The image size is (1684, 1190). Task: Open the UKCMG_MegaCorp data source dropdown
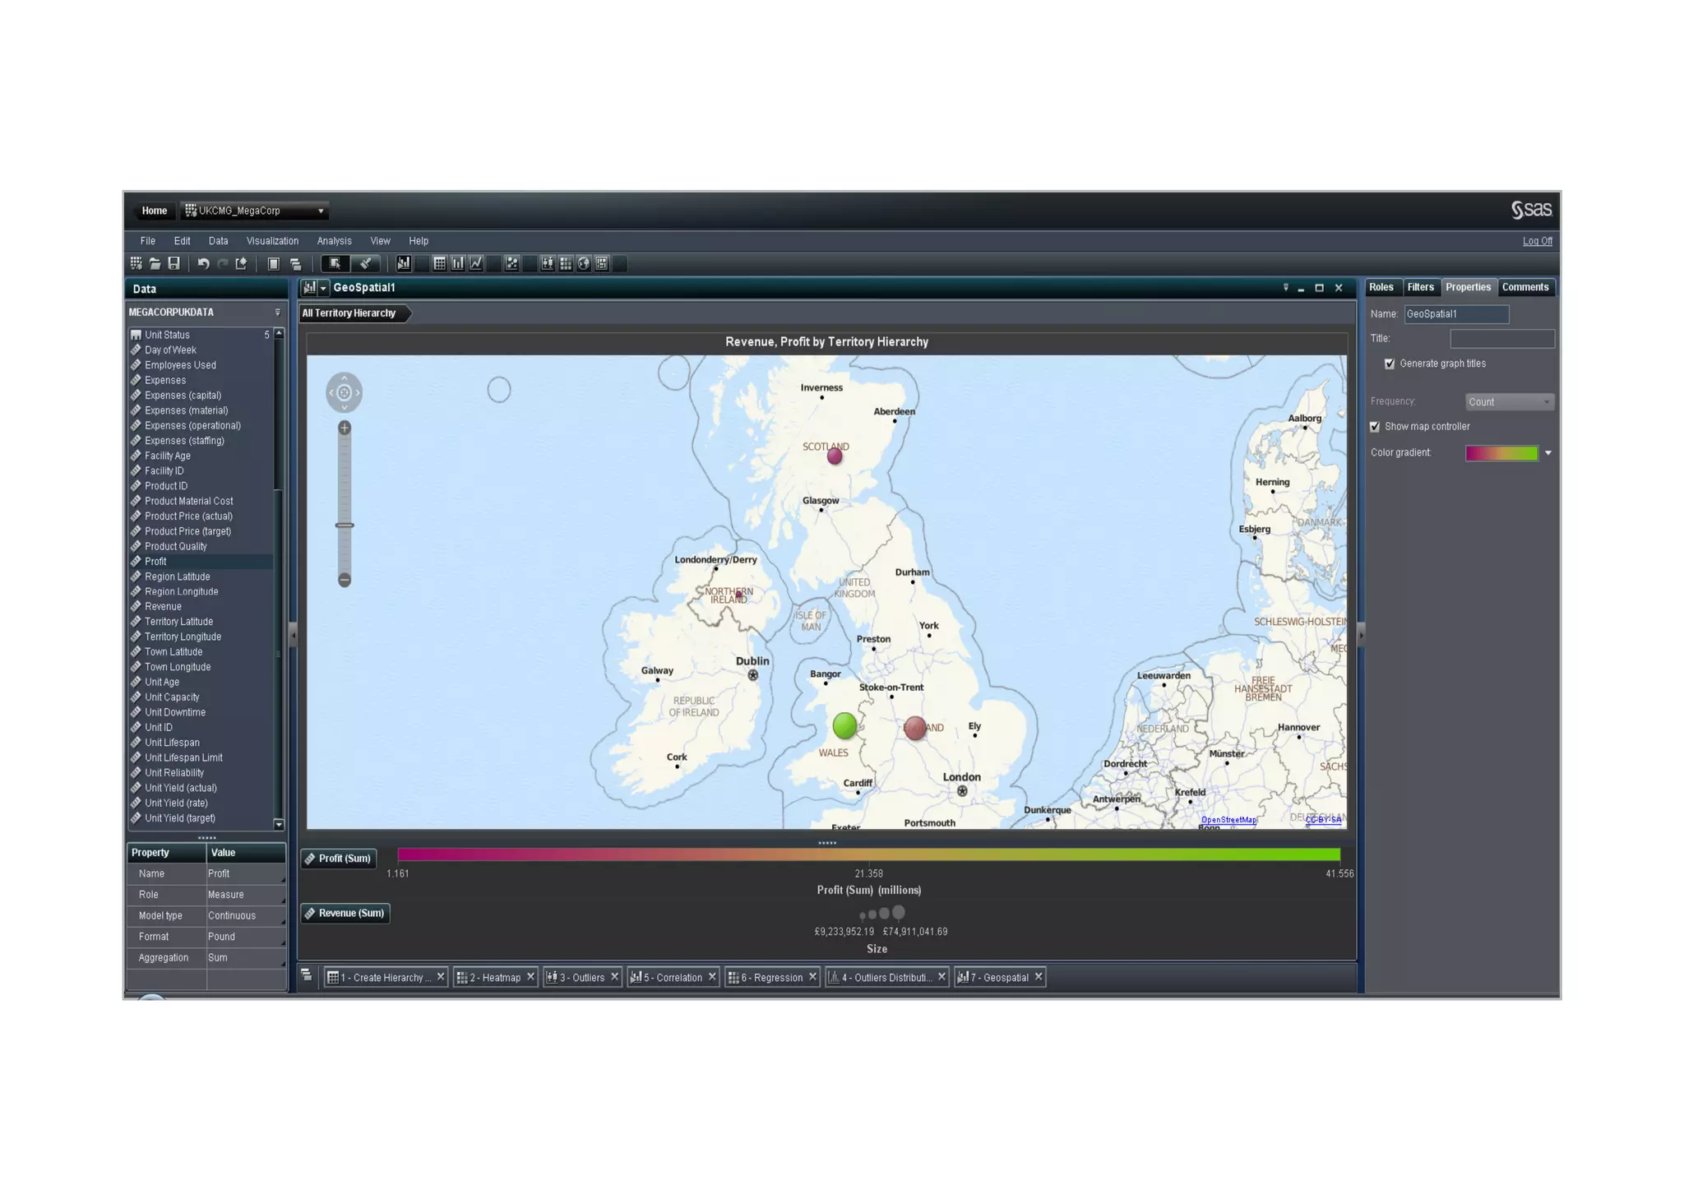[321, 211]
